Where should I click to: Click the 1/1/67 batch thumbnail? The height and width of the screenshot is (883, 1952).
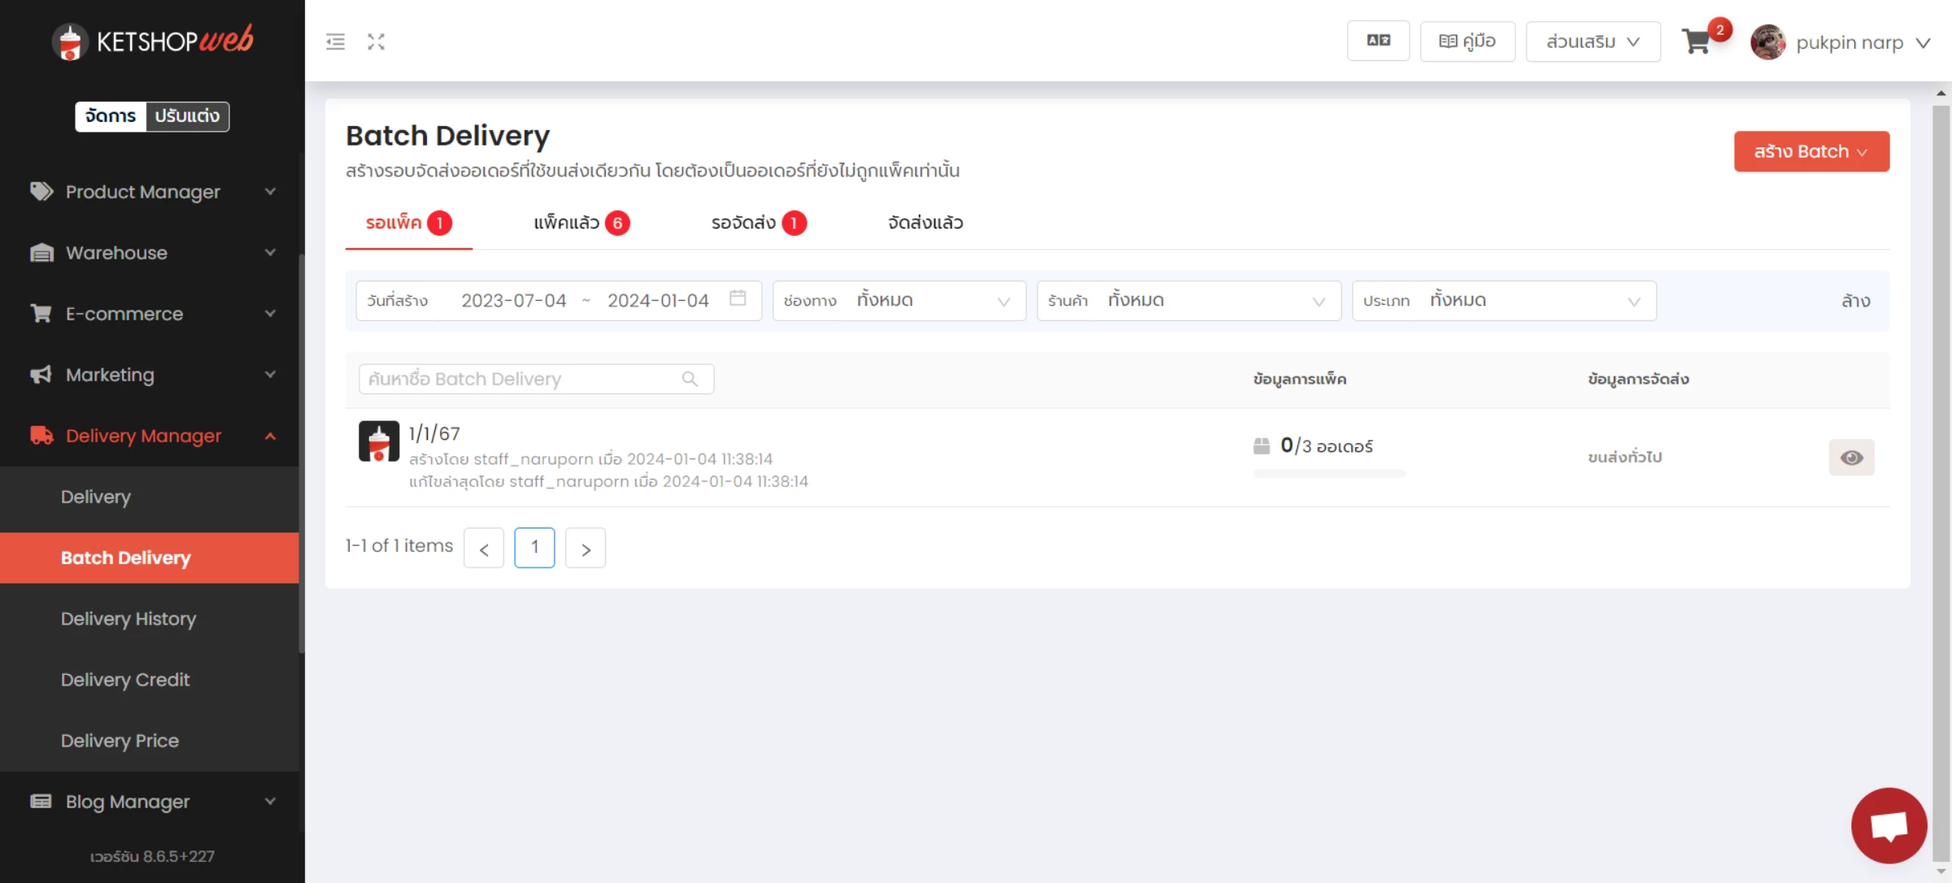(379, 441)
